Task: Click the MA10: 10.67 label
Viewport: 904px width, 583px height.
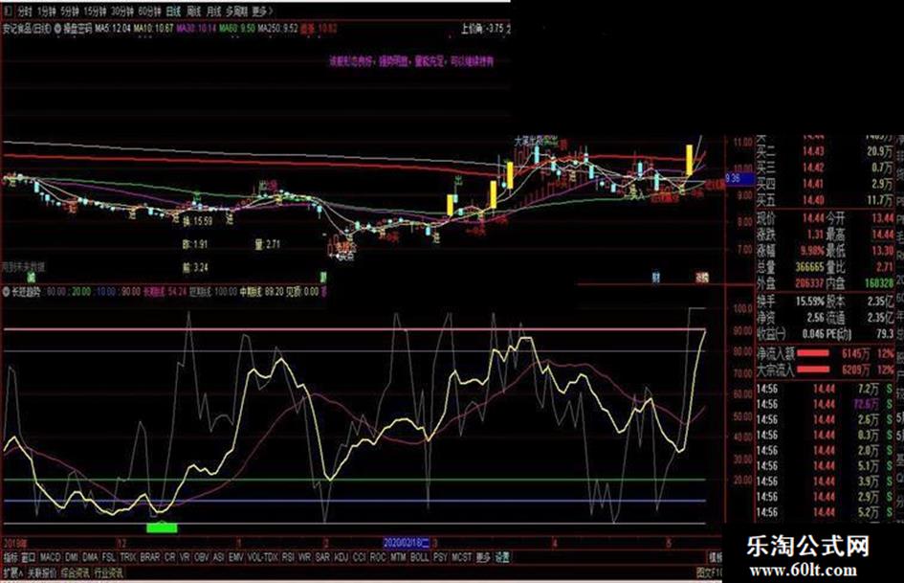Action: point(153,28)
